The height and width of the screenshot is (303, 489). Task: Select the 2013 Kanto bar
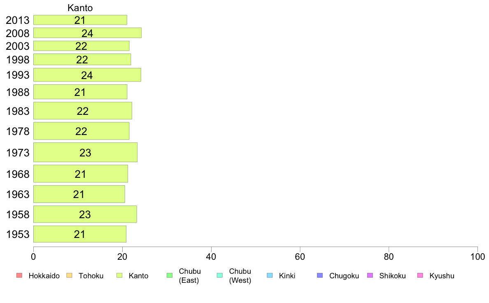click(x=80, y=20)
